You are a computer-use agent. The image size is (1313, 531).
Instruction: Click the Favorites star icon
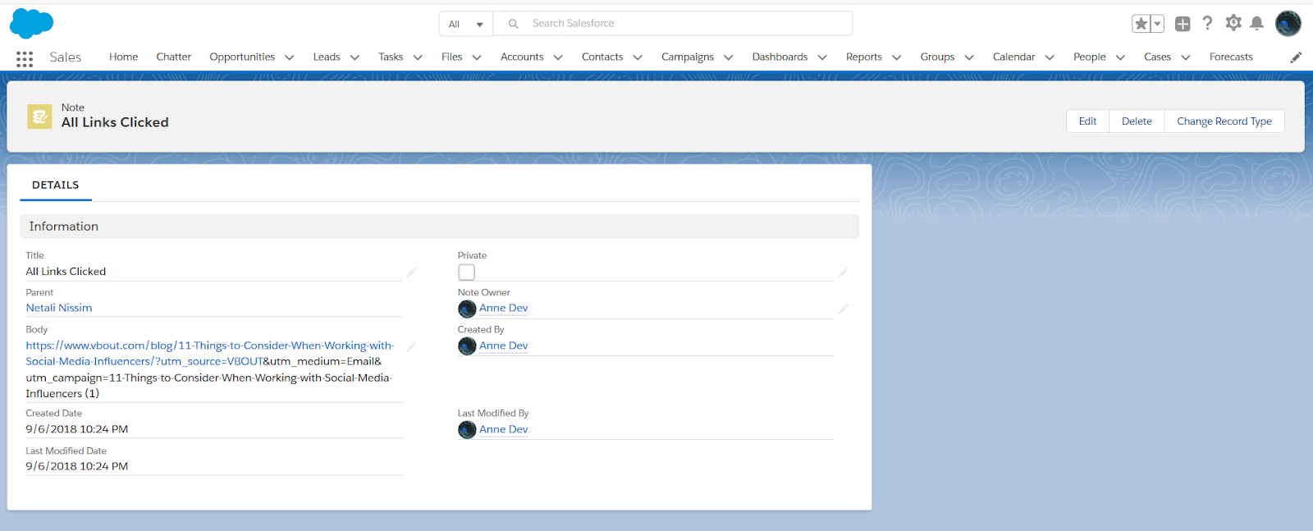pos(1141,24)
